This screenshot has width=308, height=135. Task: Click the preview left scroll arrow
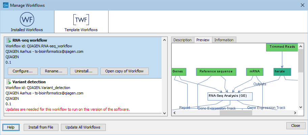(x=174, y=113)
